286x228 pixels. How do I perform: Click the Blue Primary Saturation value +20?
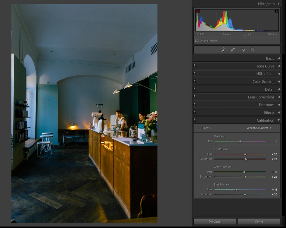coord(274,194)
